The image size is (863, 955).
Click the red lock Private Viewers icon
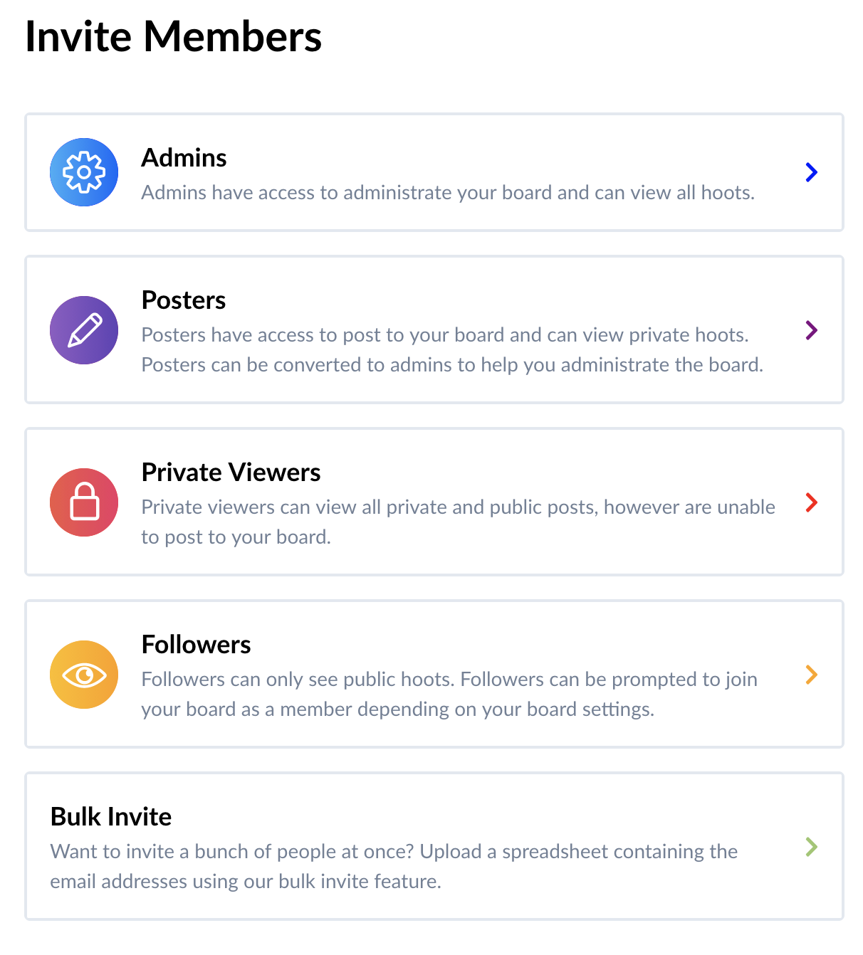pyautogui.click(x=84, y=502)
